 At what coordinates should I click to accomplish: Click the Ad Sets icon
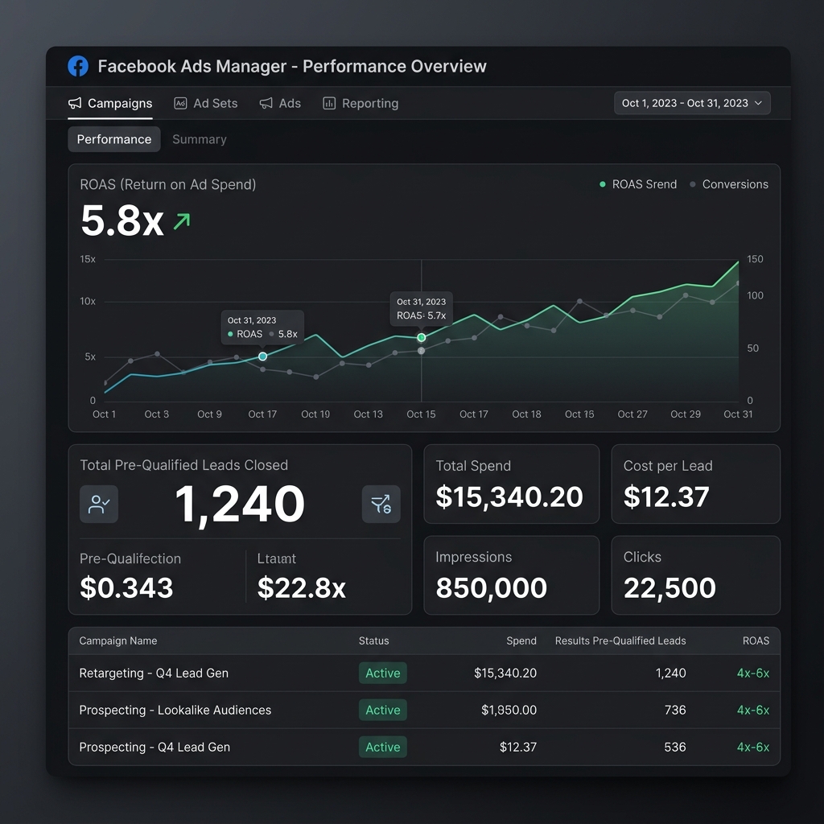tap(180, 103)
